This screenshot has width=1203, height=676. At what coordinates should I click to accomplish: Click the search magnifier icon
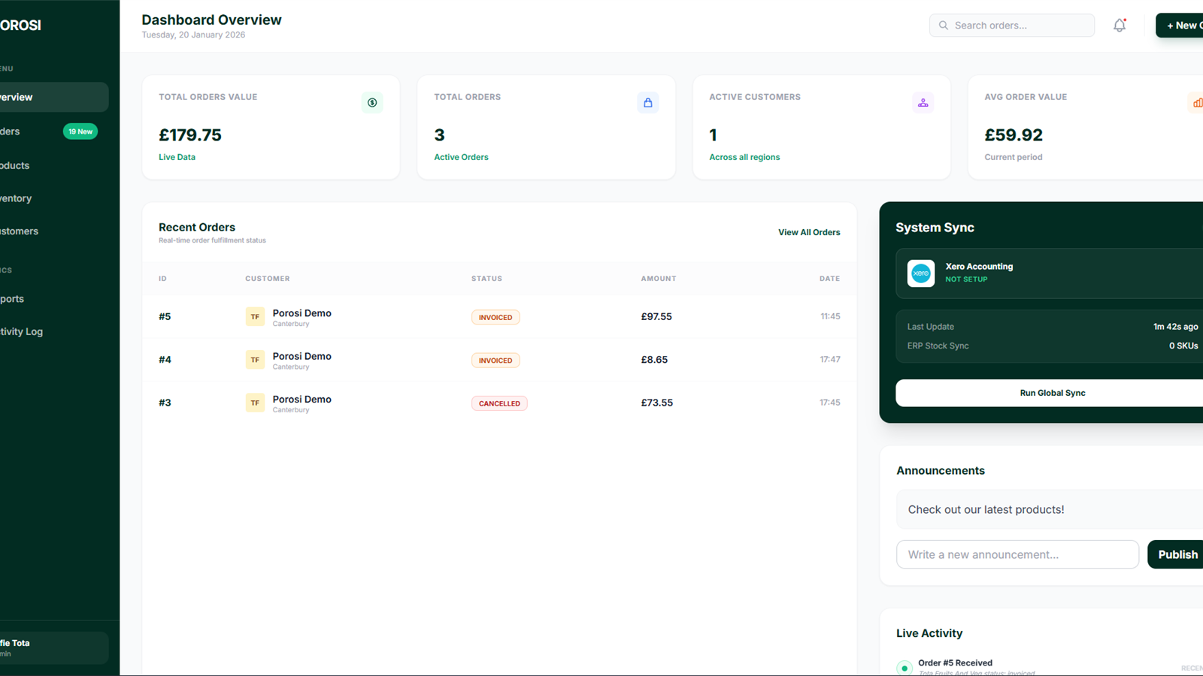click(944, 26)
